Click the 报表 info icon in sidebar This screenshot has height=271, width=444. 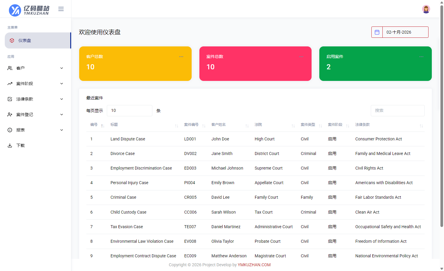[x=10, y=130]
